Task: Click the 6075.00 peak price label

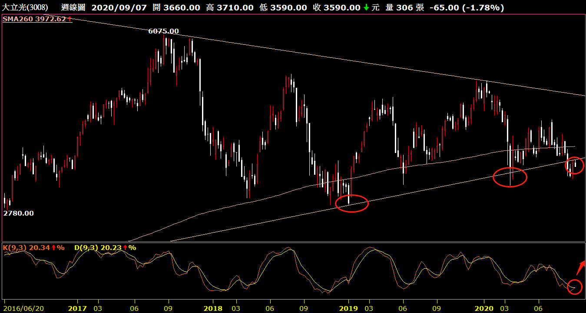Action: point(163,31)
